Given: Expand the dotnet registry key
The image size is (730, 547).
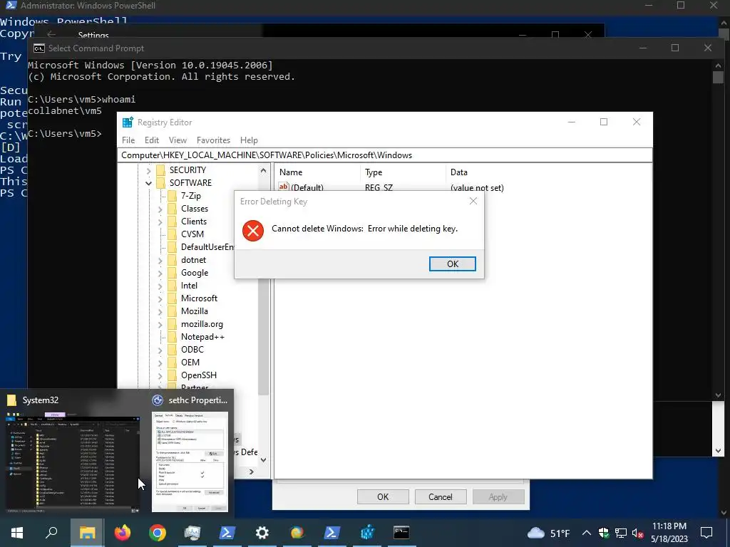Looking at the screenshot, I should (x=160, y=261).
